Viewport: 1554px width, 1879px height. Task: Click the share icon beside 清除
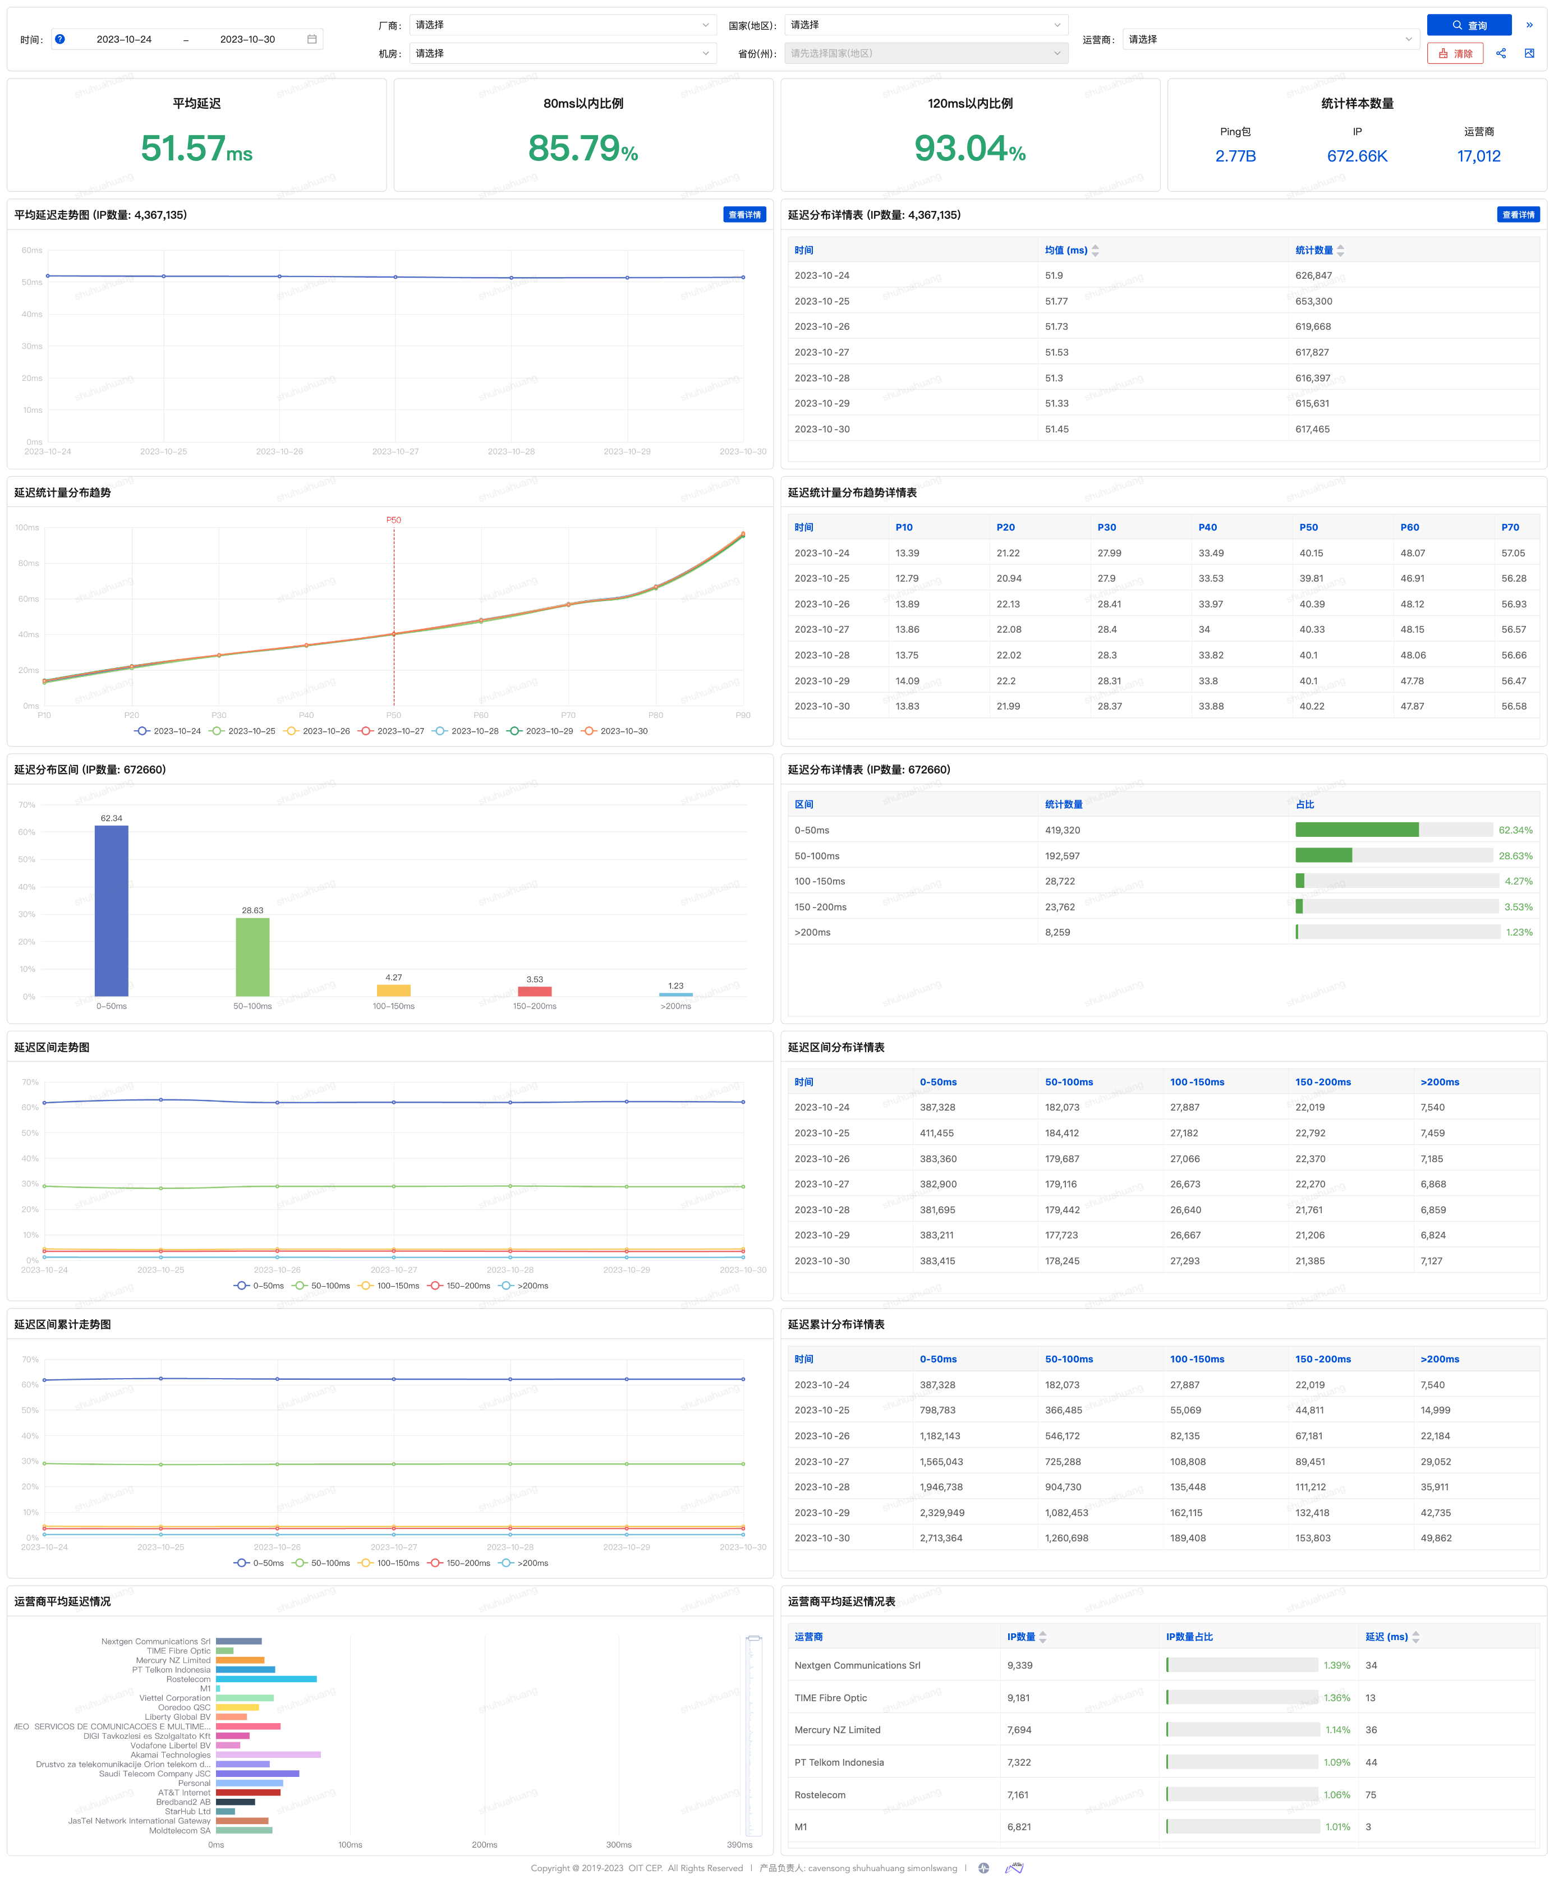[x=1500, y=54]
